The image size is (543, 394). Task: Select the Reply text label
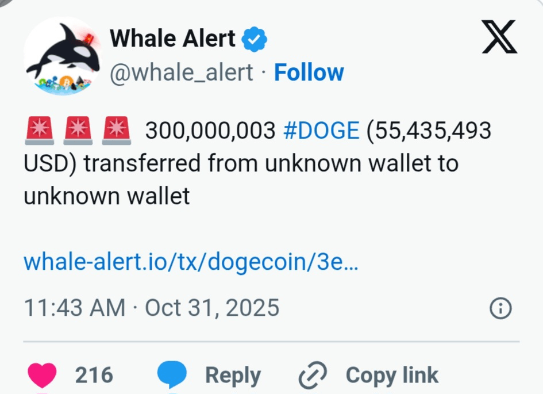click(233, 376)
